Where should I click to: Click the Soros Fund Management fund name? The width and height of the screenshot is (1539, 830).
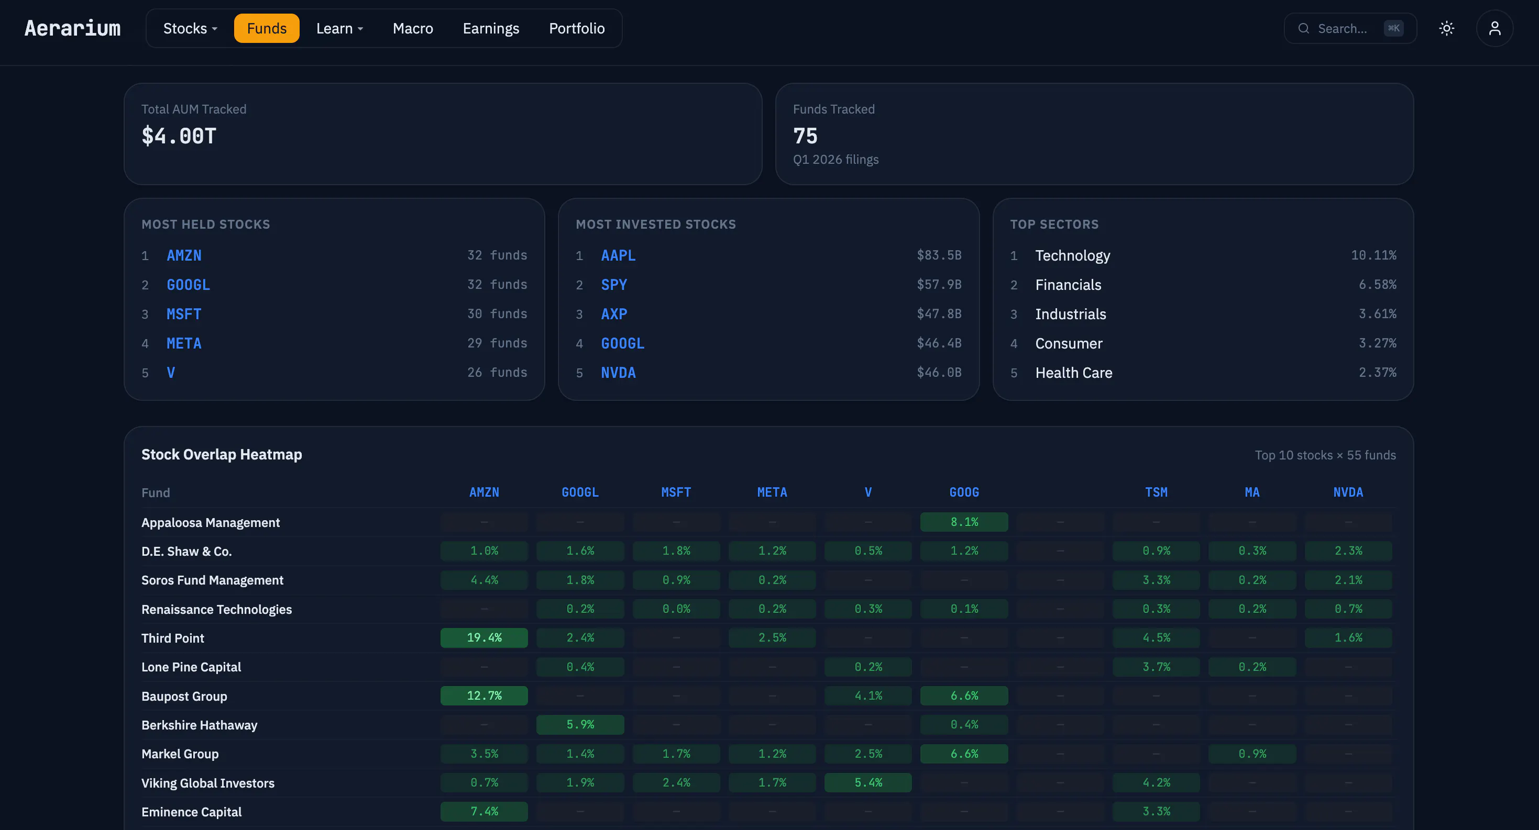[212, 580]
